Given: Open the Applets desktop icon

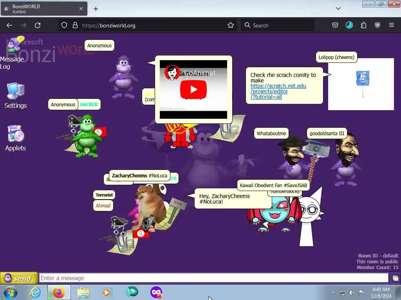Looking at the screenshot, I should click(15, 138).
